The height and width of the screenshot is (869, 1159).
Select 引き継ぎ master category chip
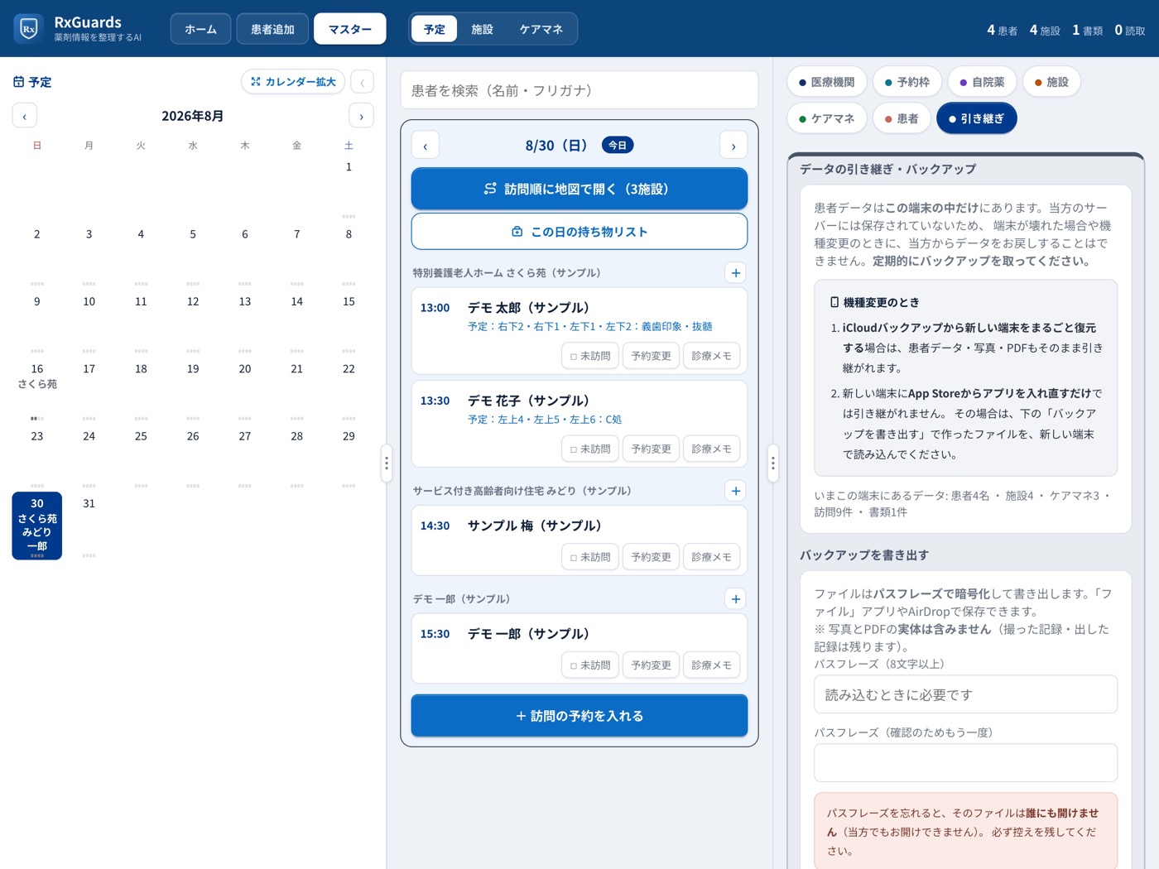coord(976,118)
